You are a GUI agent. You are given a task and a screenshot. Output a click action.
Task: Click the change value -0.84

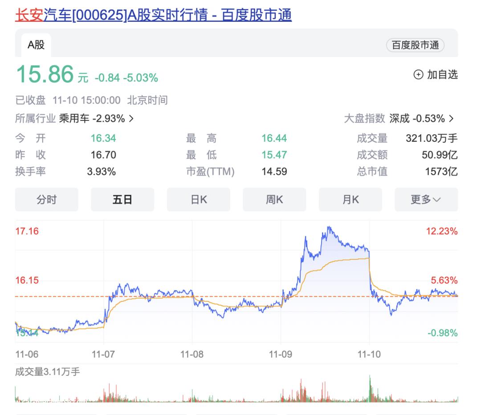[107, 78]
